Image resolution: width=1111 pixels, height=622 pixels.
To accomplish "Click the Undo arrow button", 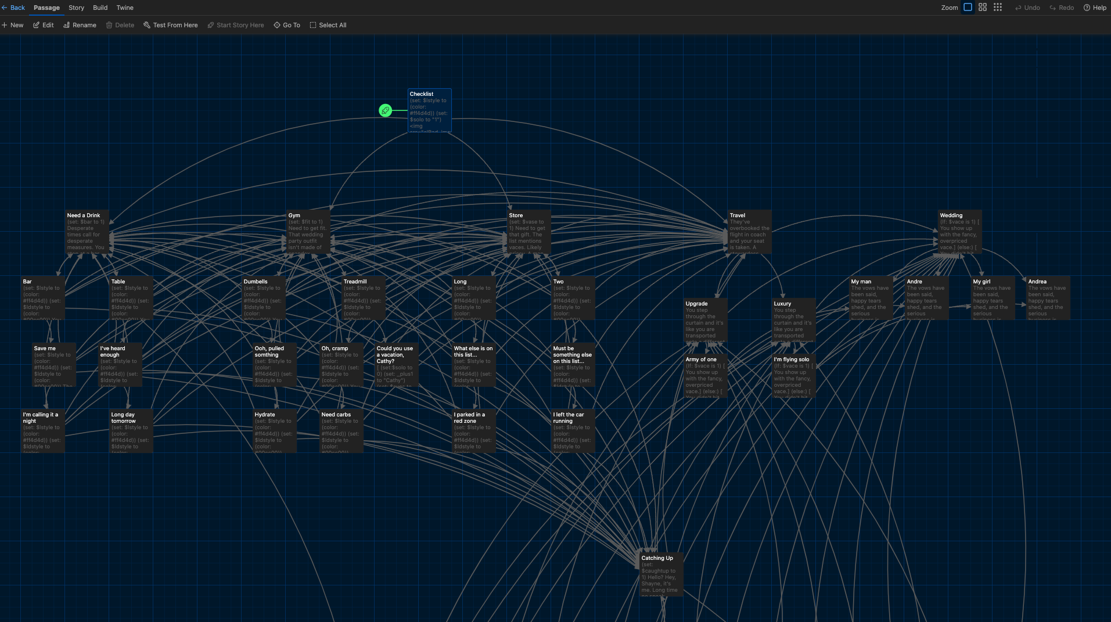I will pos(1027,8).
